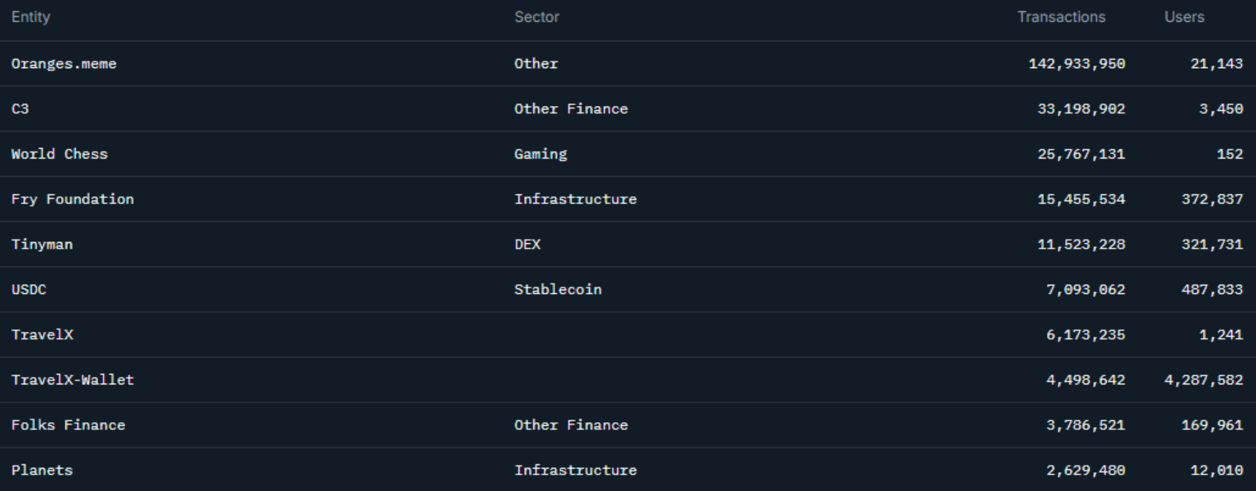Click TravelX-Wallet users value 4,287,582
Image resolution: width=1256 pixels, height=491 pixels.
(1203, 380)
